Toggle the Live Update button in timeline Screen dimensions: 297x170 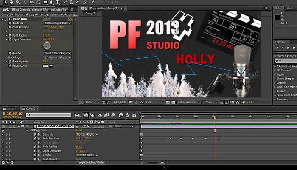86,115
